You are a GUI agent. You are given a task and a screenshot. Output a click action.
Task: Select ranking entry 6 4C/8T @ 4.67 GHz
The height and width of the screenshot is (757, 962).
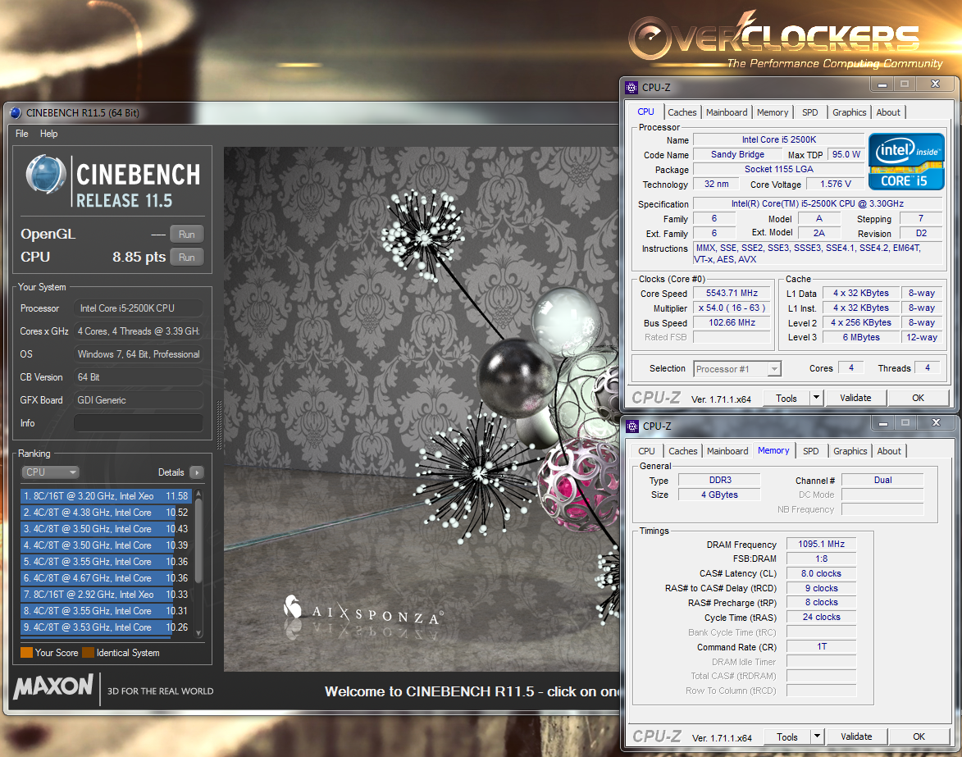click(106, 578)
